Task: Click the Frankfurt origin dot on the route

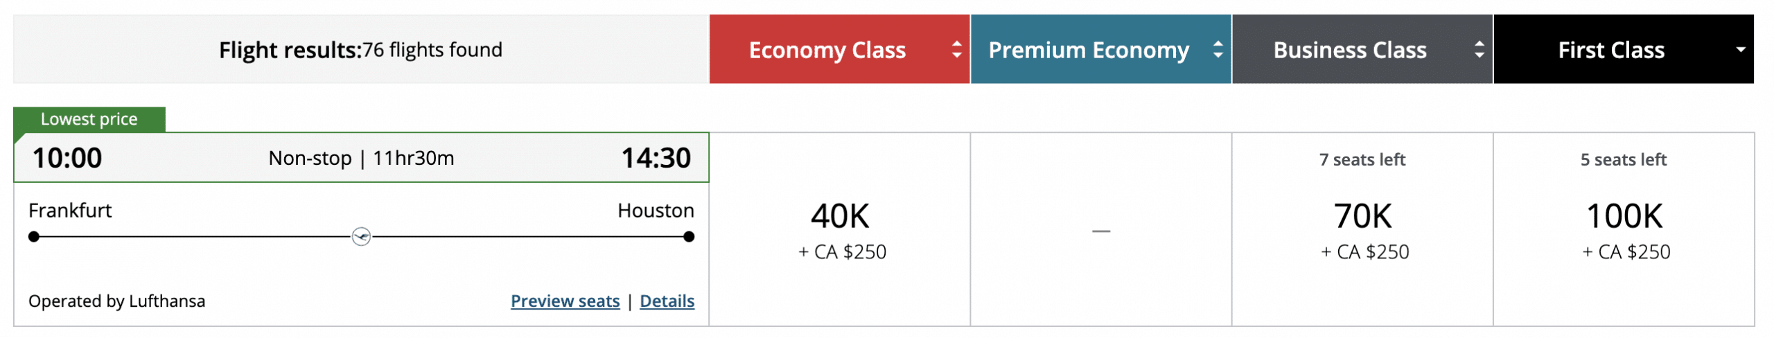Action: pos(34,237)
